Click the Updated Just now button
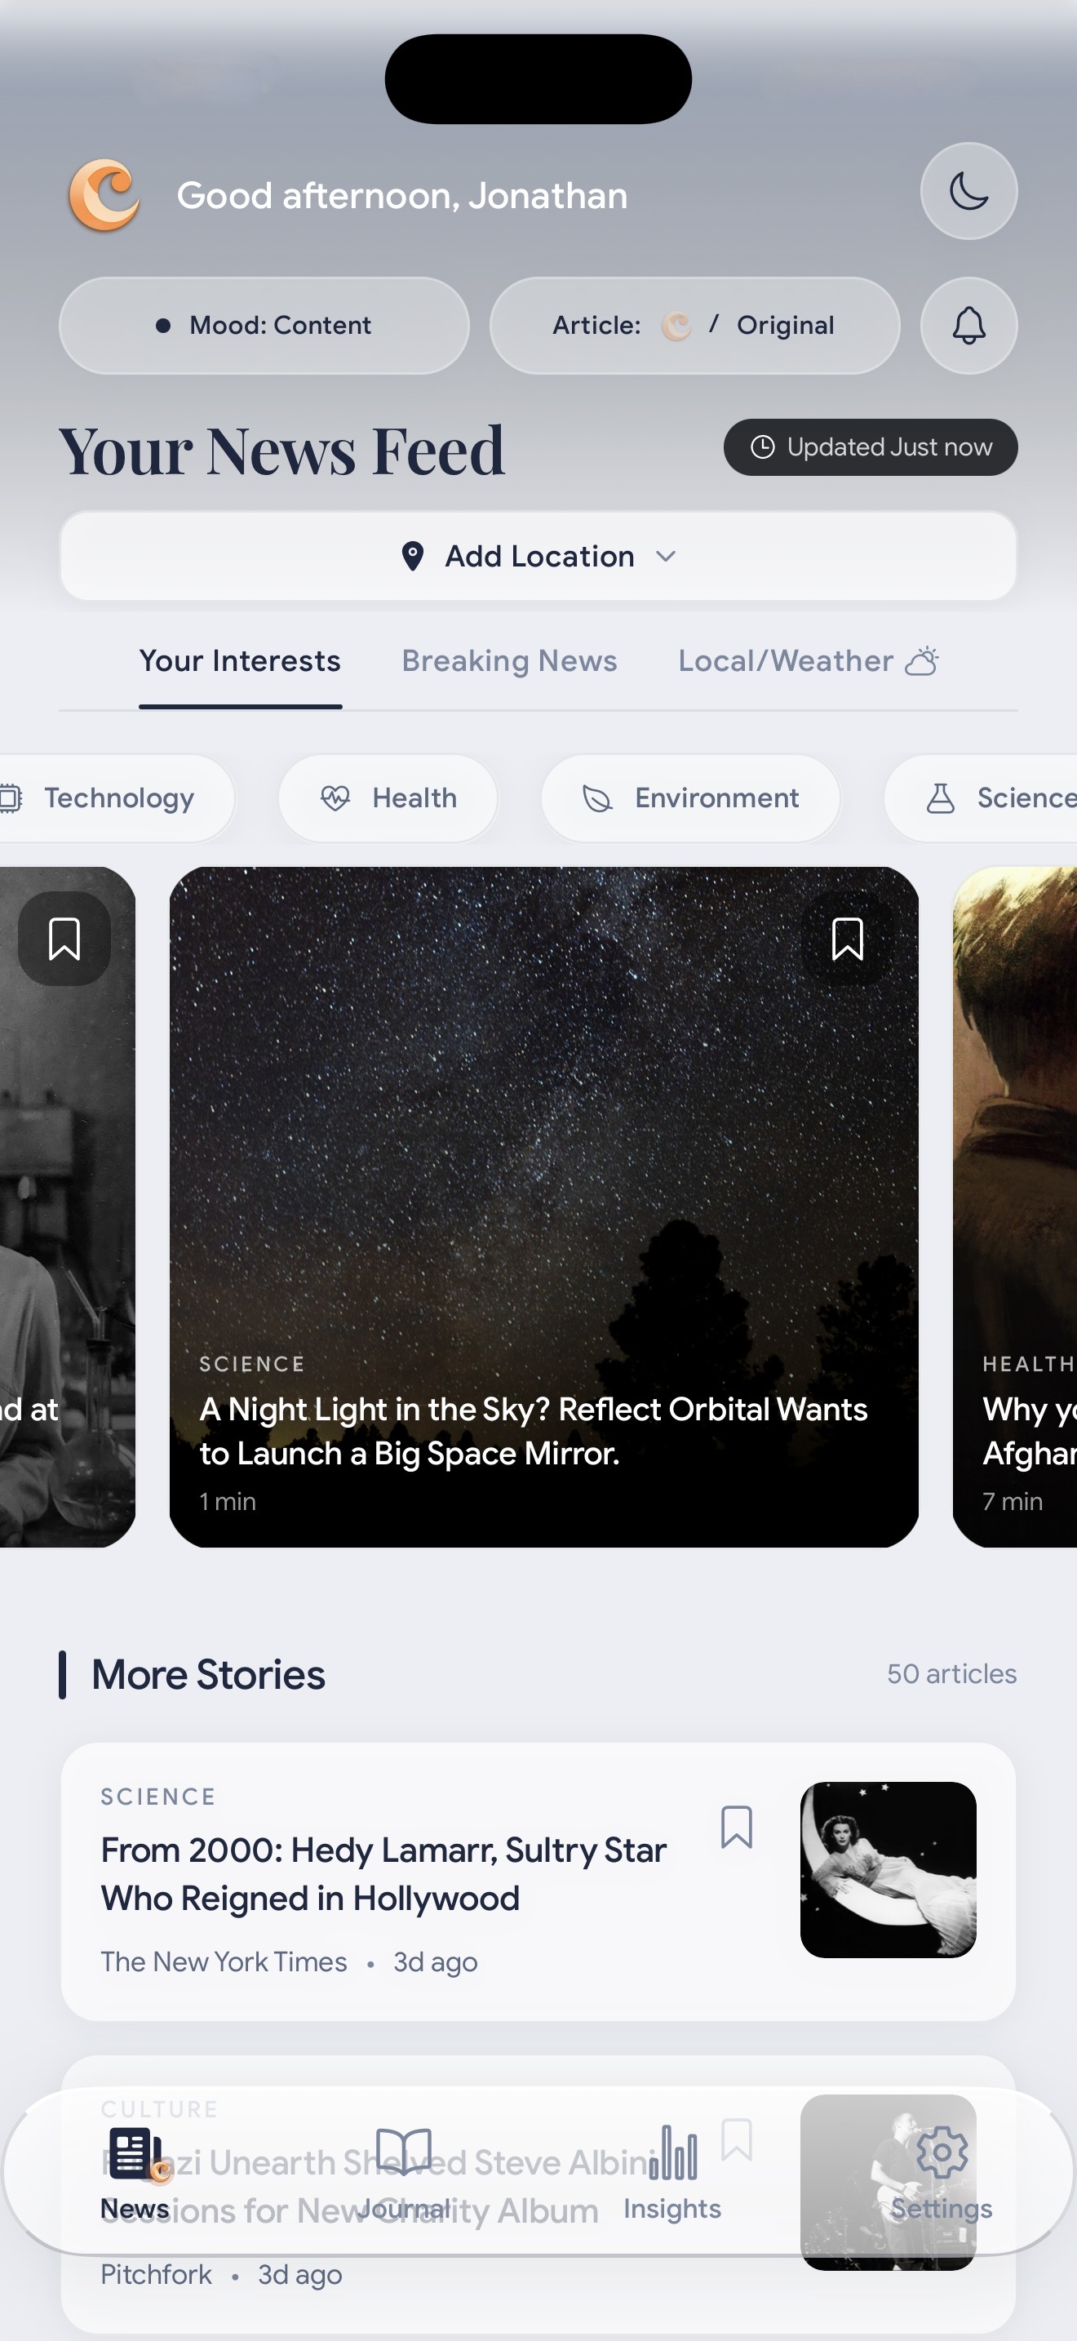 coord(869,447)
